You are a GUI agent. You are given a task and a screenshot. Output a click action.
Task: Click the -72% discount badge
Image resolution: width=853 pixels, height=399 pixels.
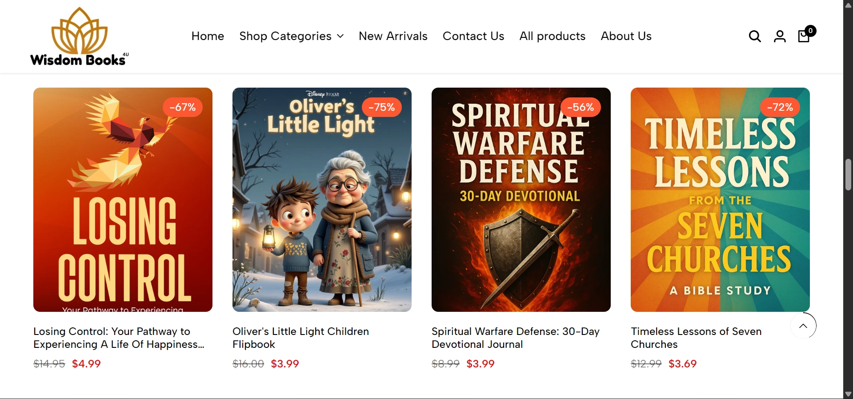click(x=780, y=107)
